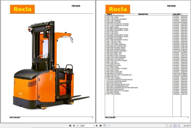This screenshot has width=191, height=128.
Task: Select the DRIVING MOTOR 2 KW description
Action: point(122,84)
